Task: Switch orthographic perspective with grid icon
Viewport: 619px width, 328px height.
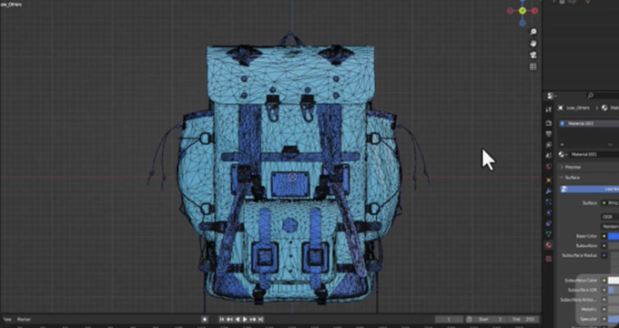Action: (533, 67)
